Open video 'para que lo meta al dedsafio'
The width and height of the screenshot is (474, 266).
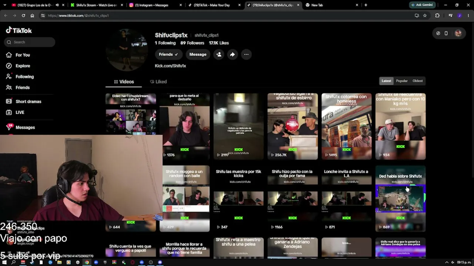click(x=184, y=126)
